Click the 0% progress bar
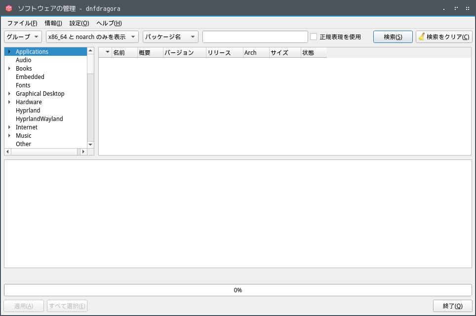The image size is (476, 316). click(238, 290)
